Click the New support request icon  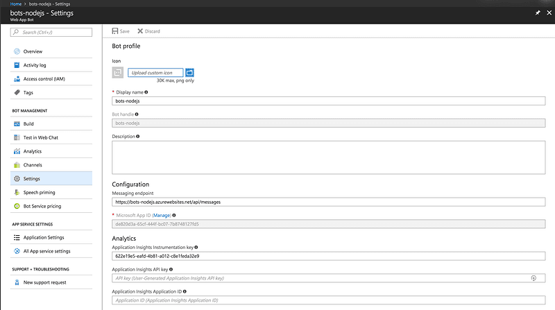[17, 282]
